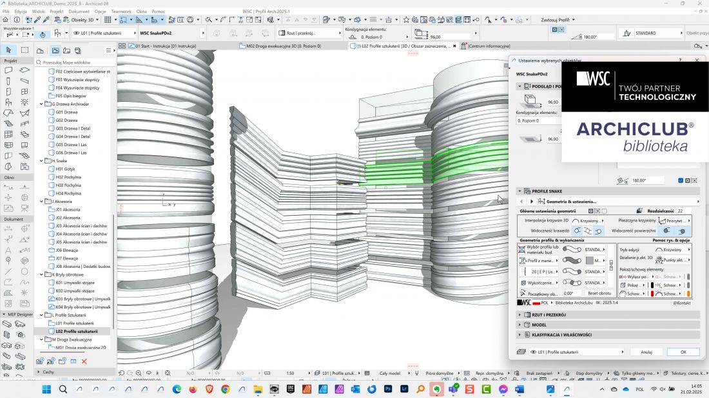Select the Stair tool in toolbox
The height and width of the screenshot is (398, 709).
pyautogui.click(x=8, y=124)
